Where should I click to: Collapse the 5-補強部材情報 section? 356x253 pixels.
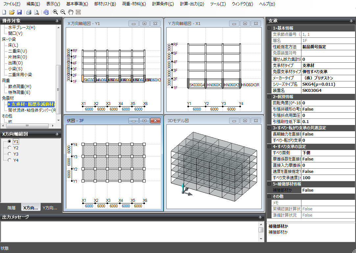[269, 184]
